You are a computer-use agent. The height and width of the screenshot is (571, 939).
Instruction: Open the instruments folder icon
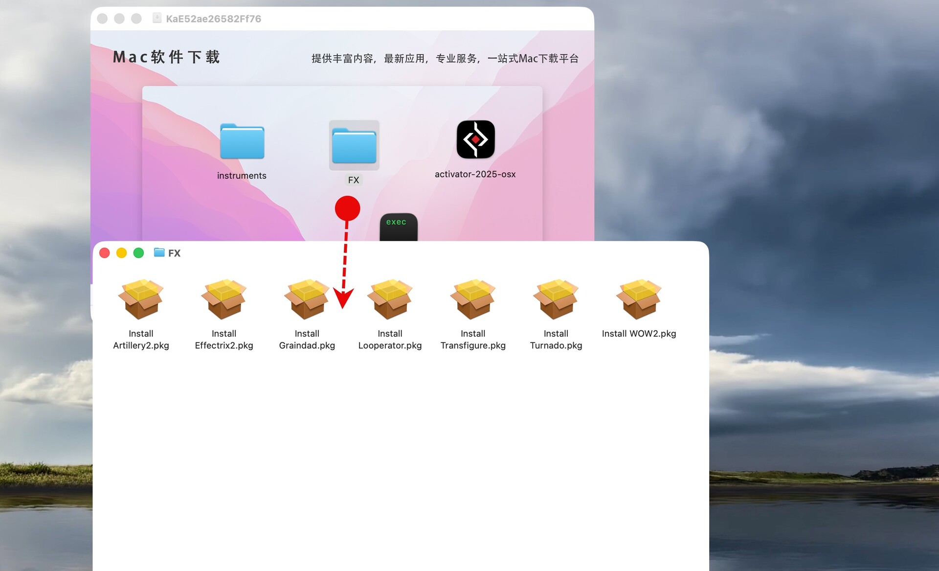point(242,141)
